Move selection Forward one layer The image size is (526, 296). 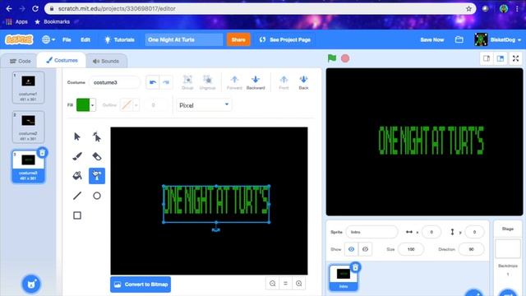point(234,82)
